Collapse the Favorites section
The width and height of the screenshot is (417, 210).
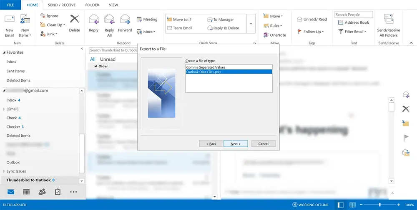click(4, 52)
